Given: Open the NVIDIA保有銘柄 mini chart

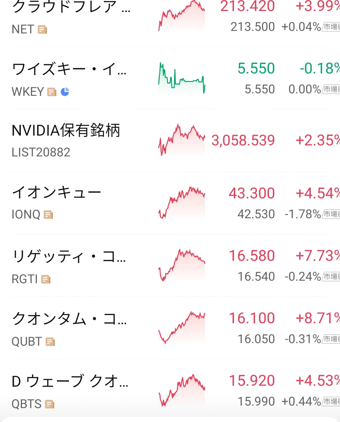Looking at the screenshot, I should click(x=182, y=140).
